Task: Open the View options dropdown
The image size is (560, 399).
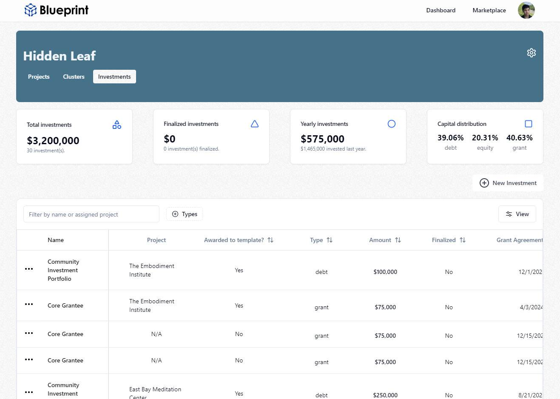Action: click(517, 214)
